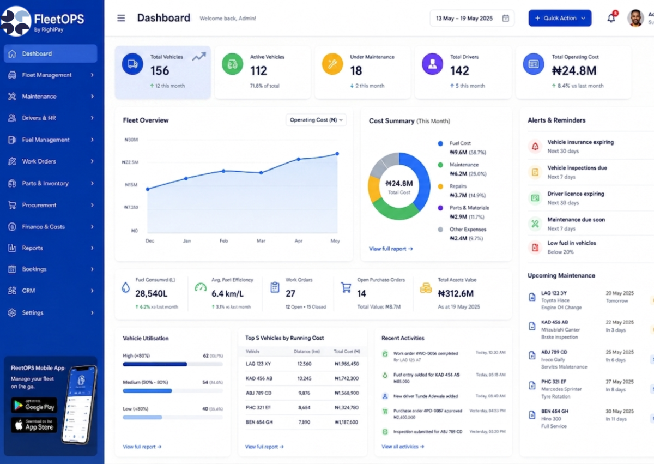Click the Low fuel in vehicles icon
This screenshot has height=464, width=654.
(535, 248)
